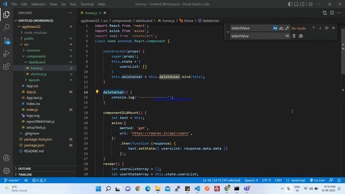Collapse the UNTITLED (WORKSPACE) section
The width and height of the screenshot is (345, 194).
(16, 20)
